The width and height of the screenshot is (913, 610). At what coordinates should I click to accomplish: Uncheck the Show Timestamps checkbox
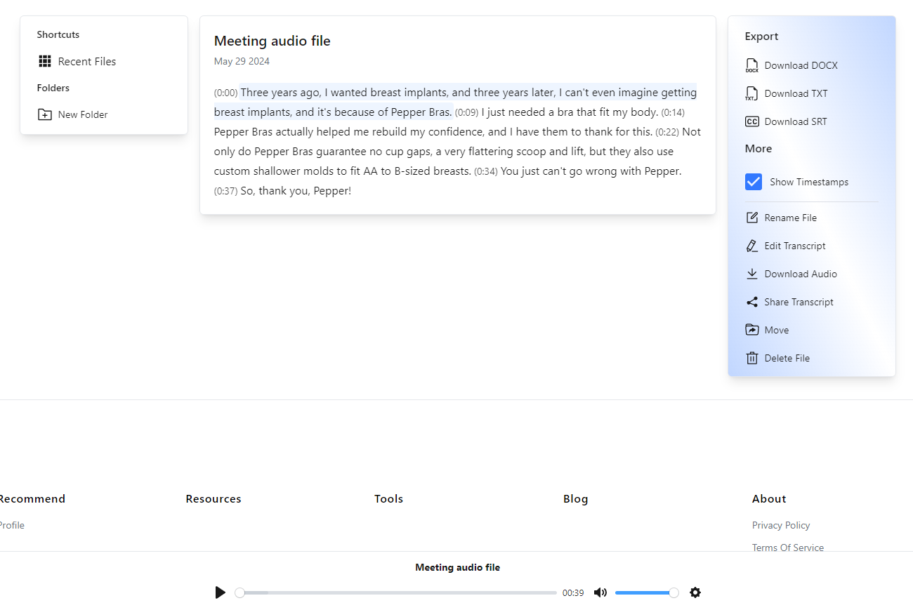754,182
